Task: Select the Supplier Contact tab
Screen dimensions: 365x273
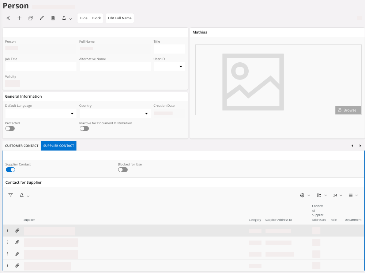Action: [59, 146]
